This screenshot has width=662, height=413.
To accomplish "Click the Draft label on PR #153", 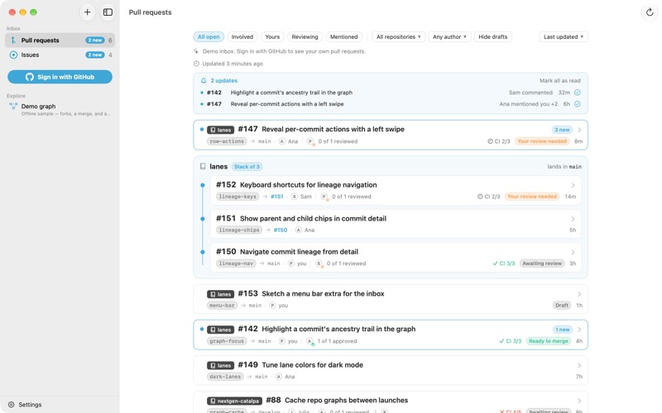I will (562, 305).
